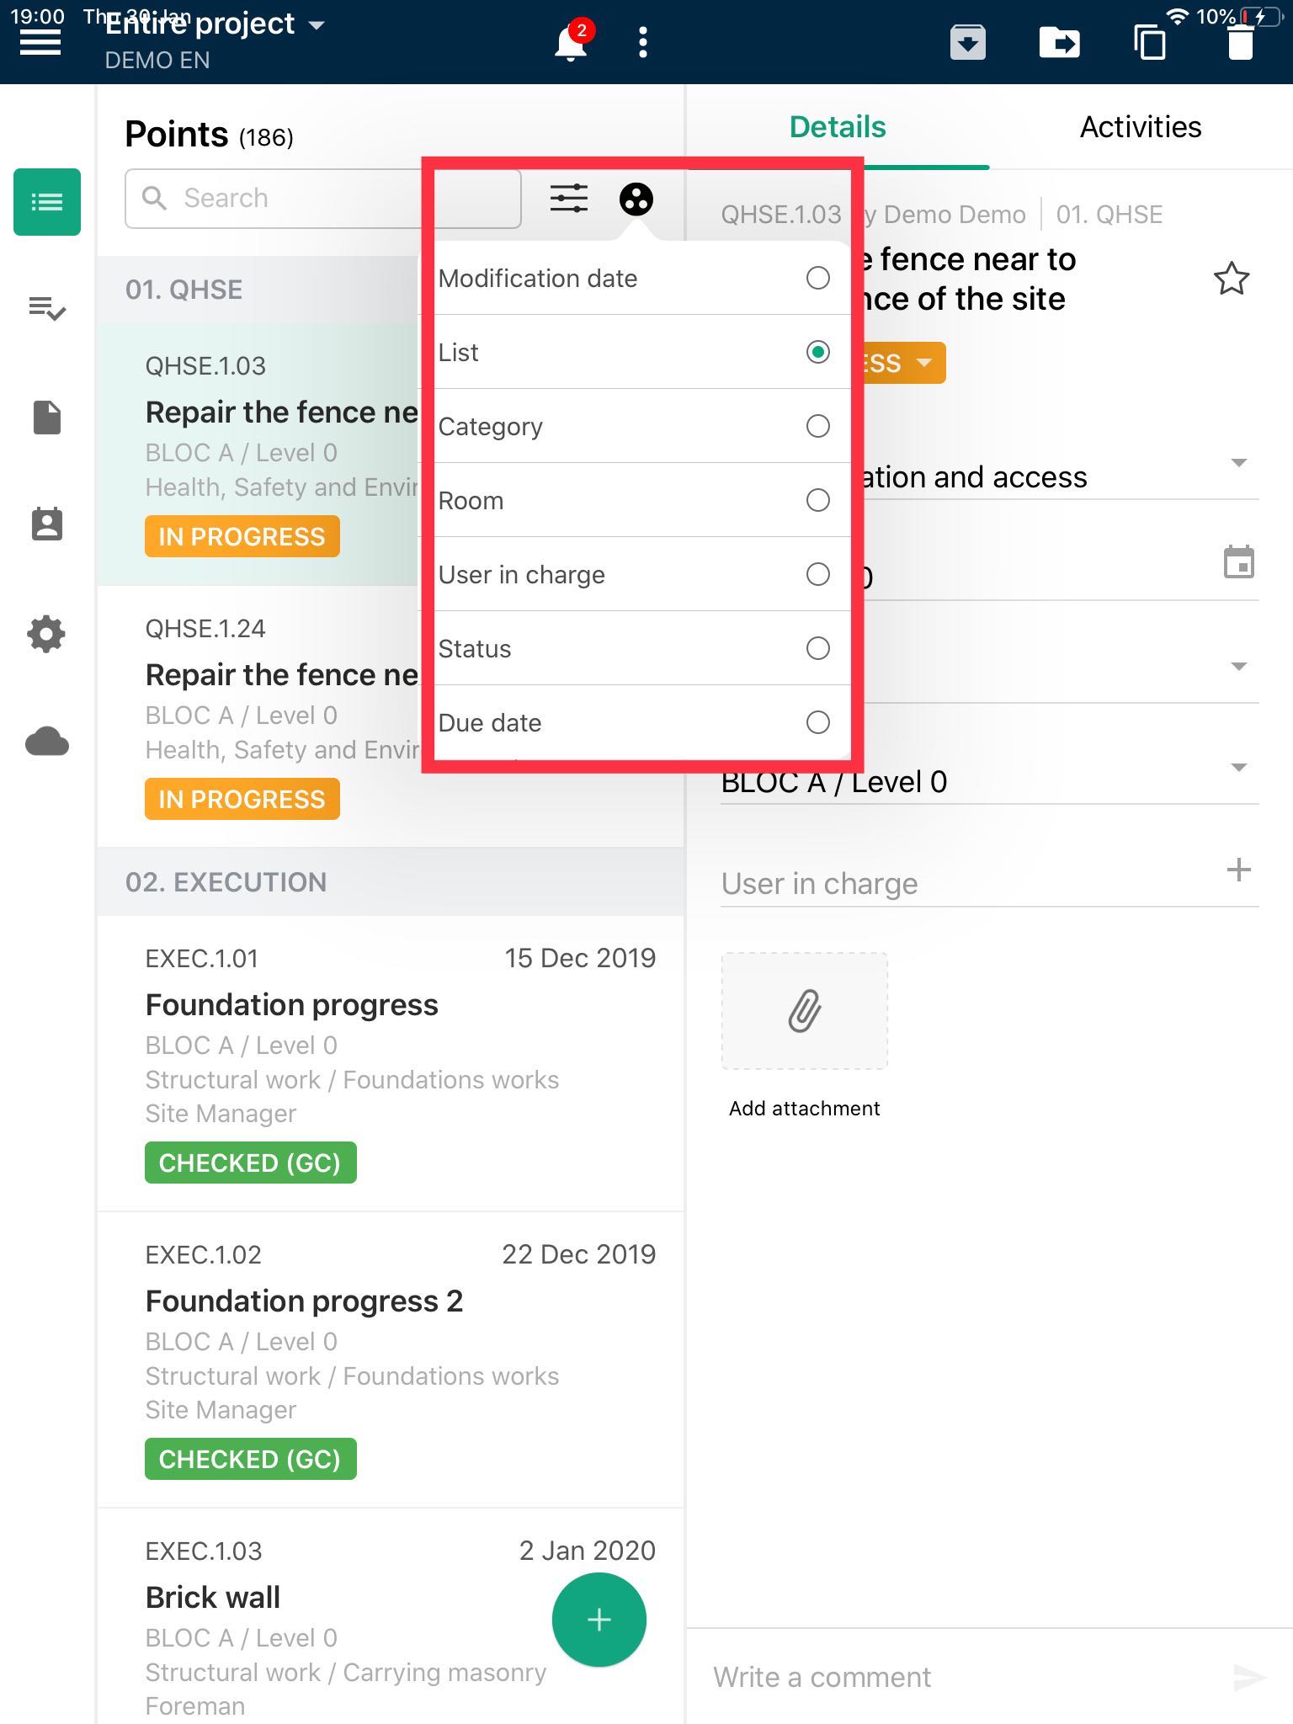
Task: Switch to the Activities tab
Action: tap(1141, 127)
